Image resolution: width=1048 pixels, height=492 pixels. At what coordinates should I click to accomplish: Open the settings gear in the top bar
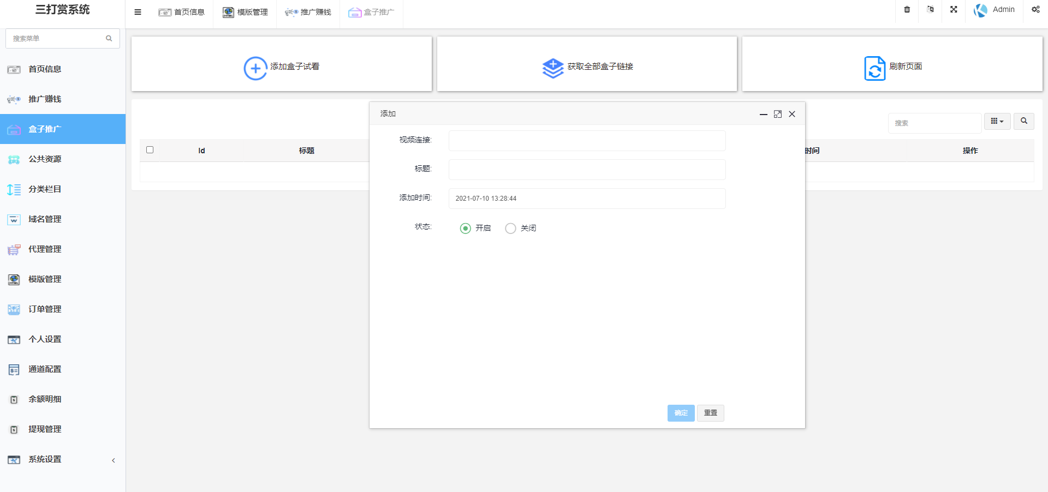pyautogui.click(x=1035, y=9)
